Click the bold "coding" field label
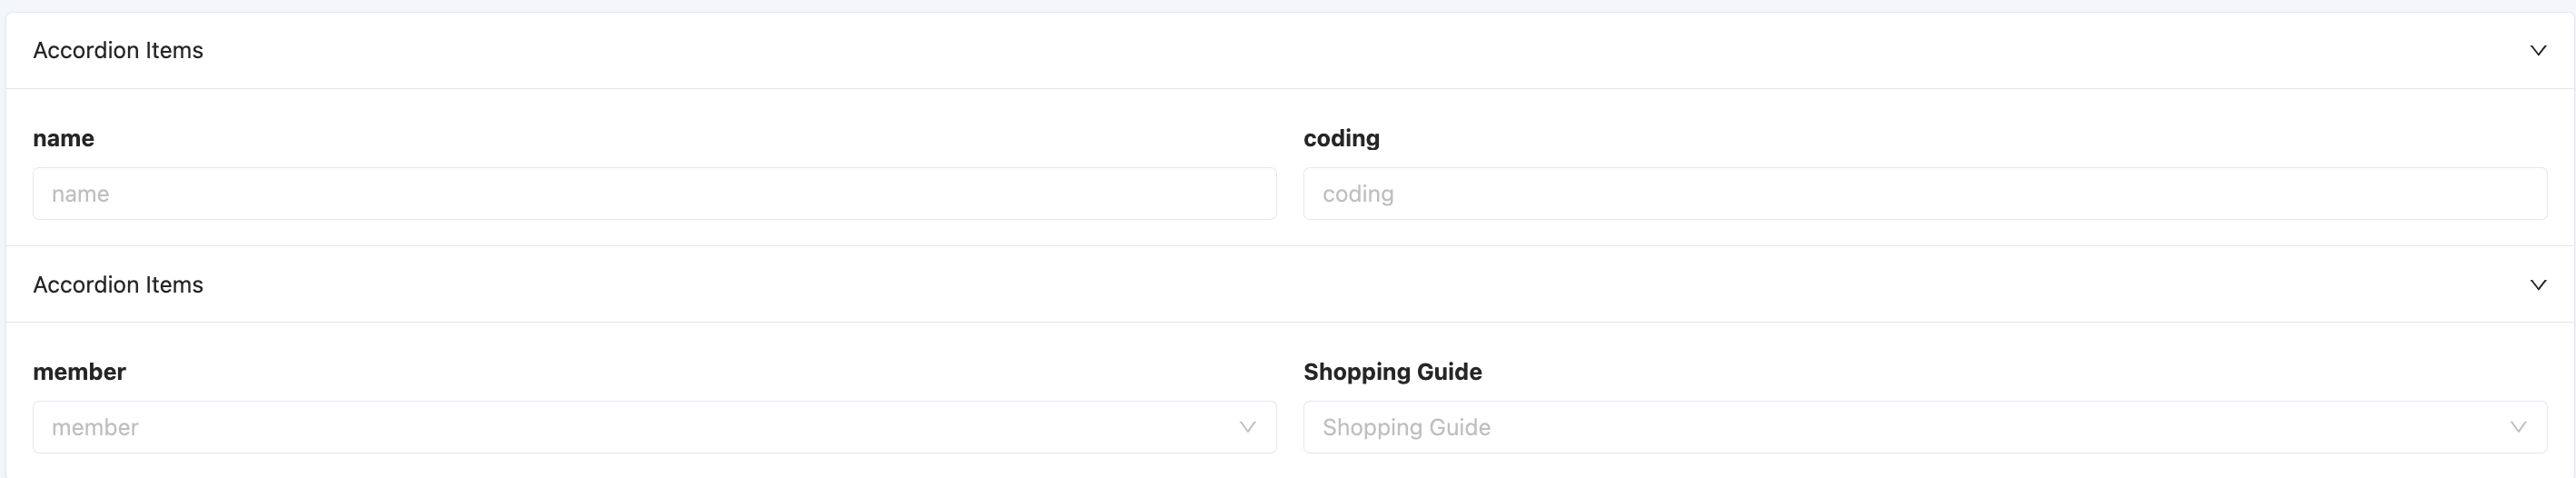Viewport: 2576px width, 478px height. (x=1341, y=138)
